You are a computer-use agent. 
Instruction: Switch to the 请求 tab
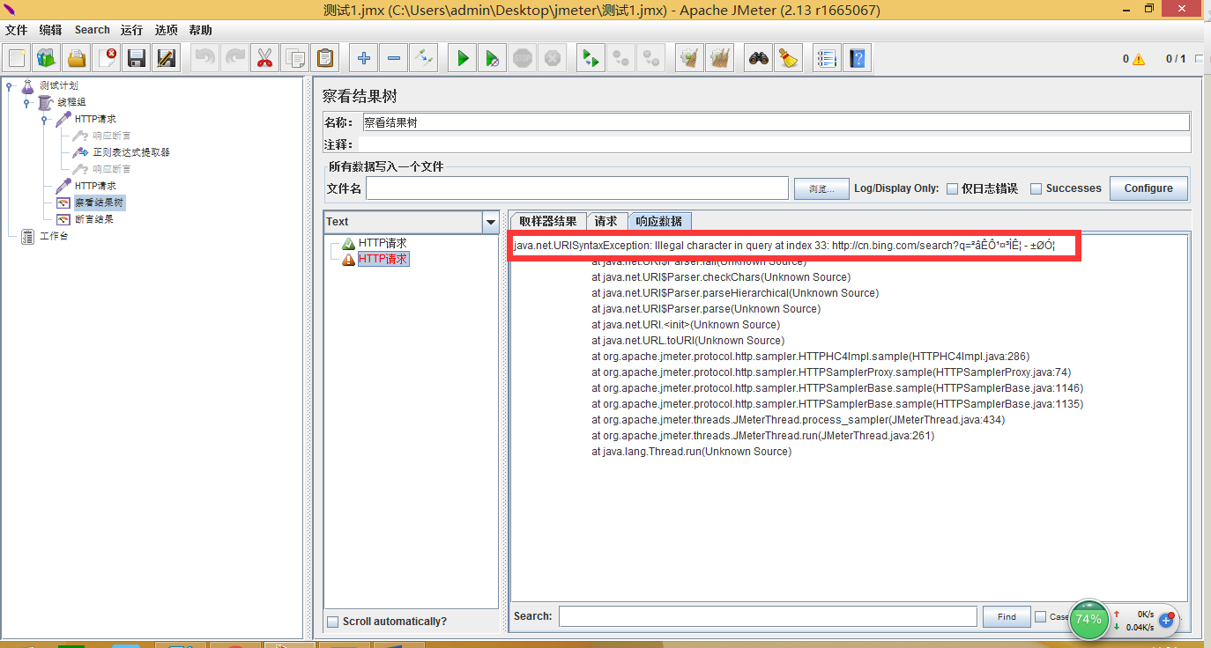point(606,221)
